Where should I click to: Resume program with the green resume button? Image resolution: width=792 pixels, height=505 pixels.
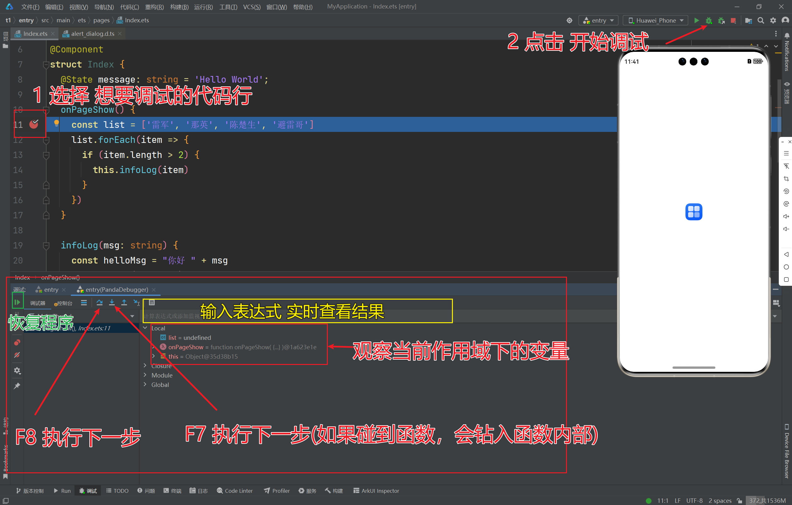pyautogui.click(x=17, y=301)
